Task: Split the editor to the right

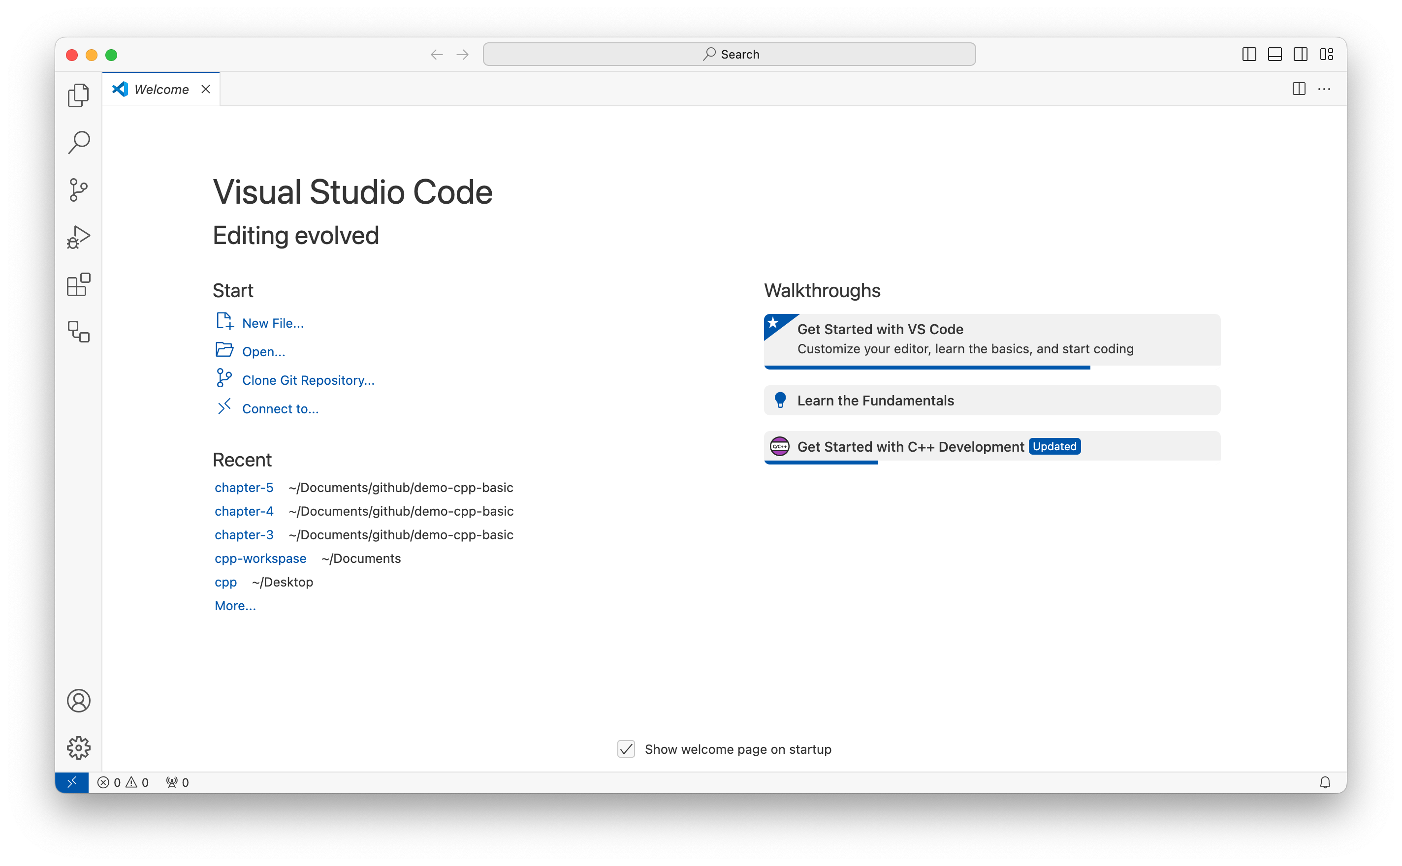Action: click(1299, 89)
